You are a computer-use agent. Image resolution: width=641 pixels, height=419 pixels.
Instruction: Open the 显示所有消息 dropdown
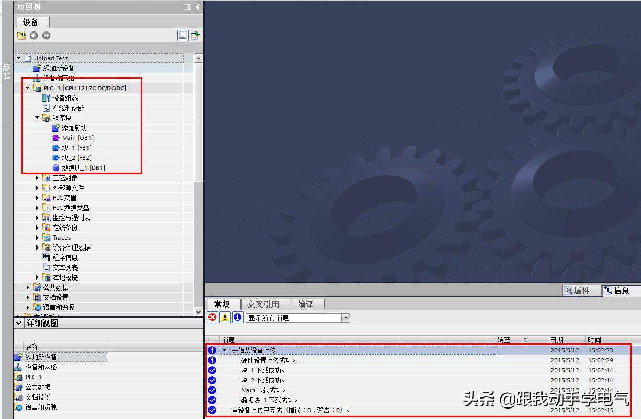tap(346, 318)
